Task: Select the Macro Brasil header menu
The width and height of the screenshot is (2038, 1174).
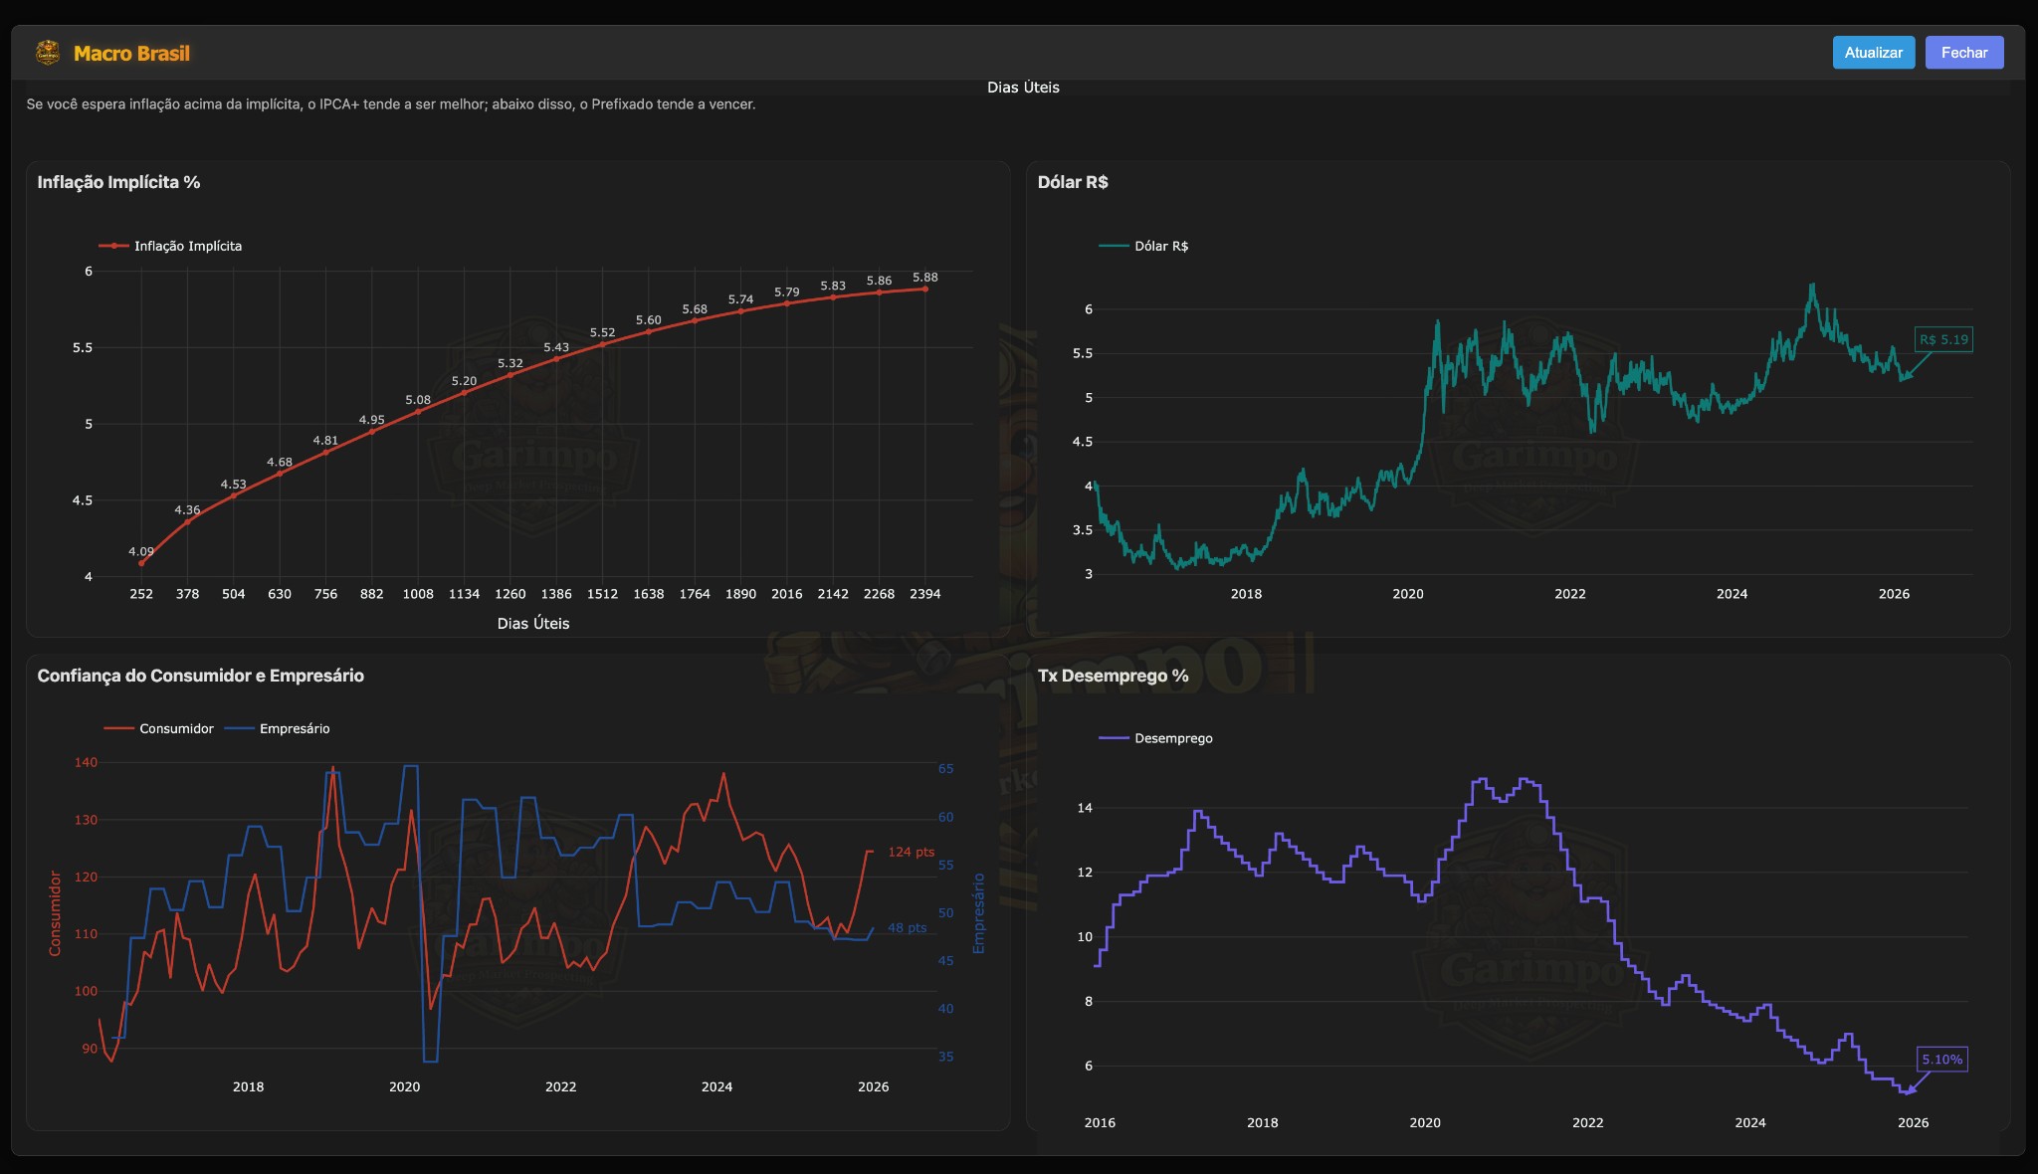Action: coord(131,53)
